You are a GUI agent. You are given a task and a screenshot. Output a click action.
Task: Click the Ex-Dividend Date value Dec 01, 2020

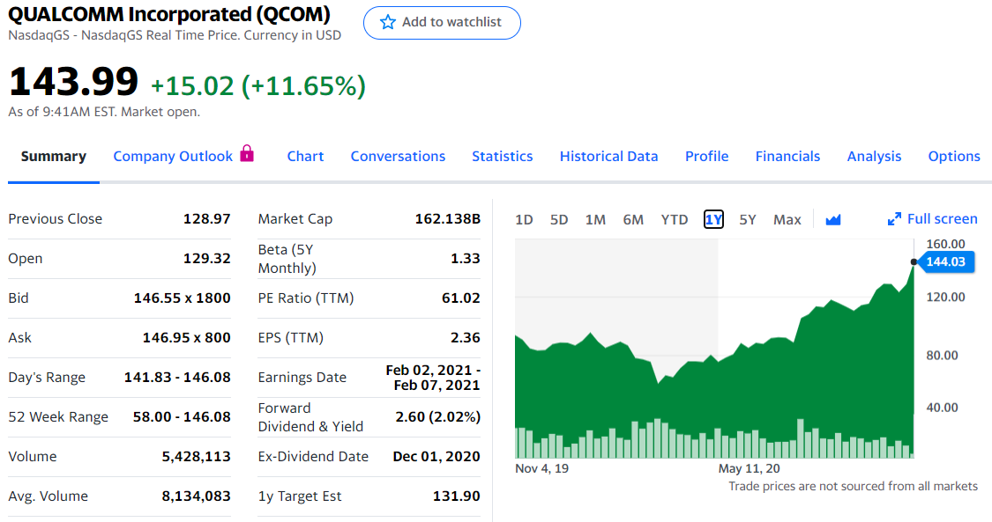tap(436, 457)
